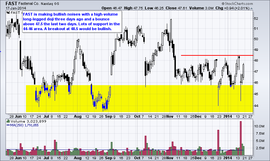Click the 5.0M label on volume axis
This screenshot has width=270, height=161.
click(x=260, y=141)
